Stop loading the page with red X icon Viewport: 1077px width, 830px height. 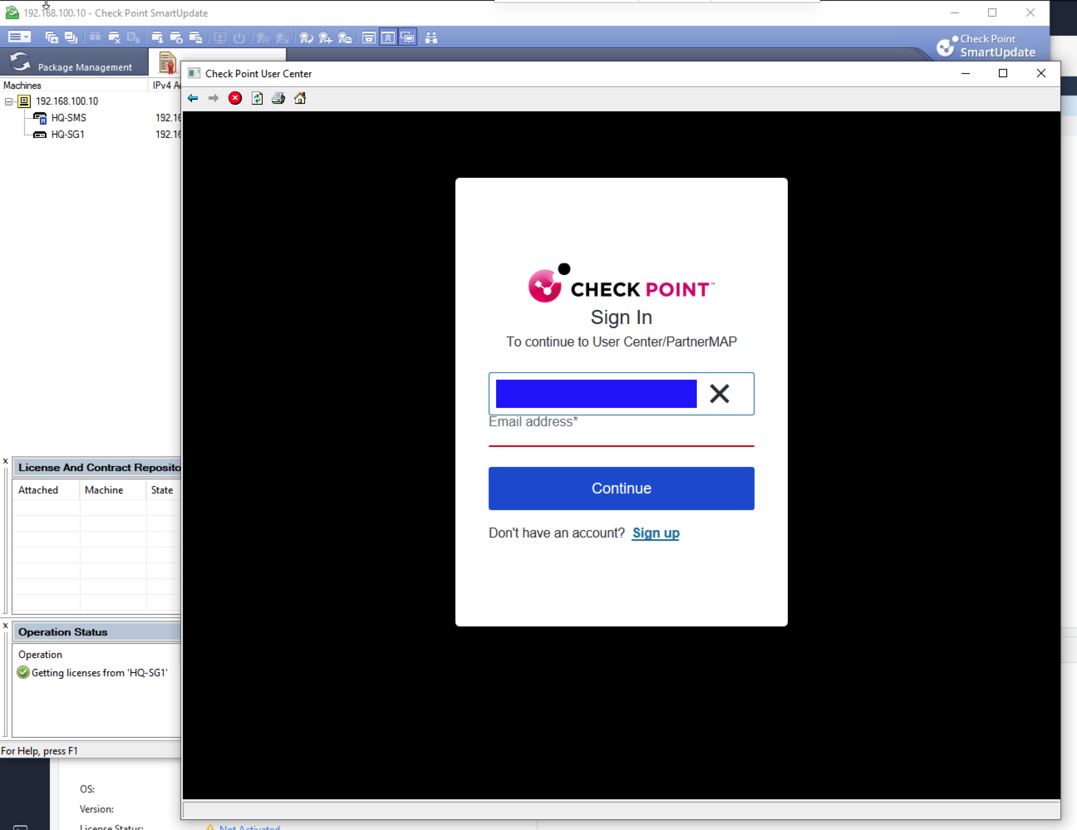tap(235, 98)
